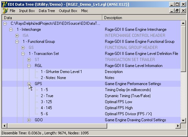Close the inner RGE2_Demo_Lv1.rgl document

[183, 11]
